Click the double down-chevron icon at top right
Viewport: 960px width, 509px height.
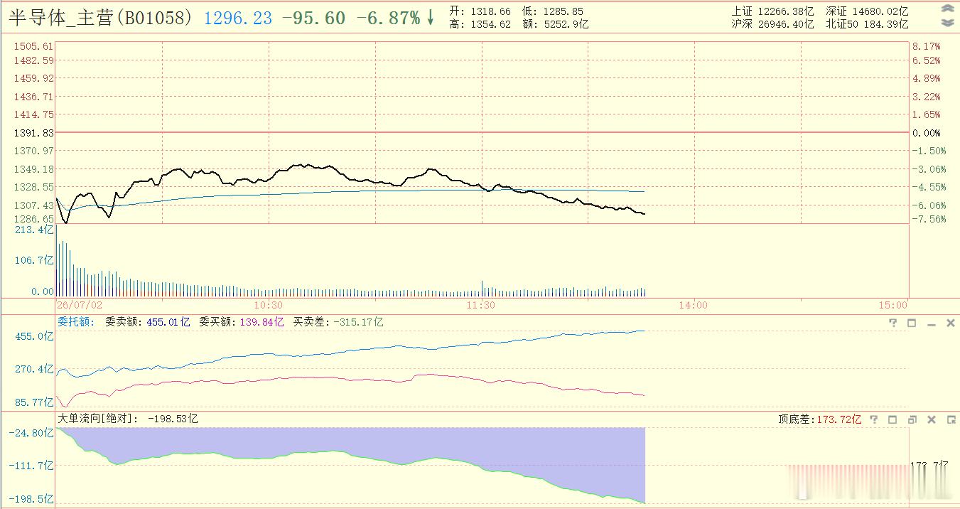pyautogui.click(x=947, y=22)
